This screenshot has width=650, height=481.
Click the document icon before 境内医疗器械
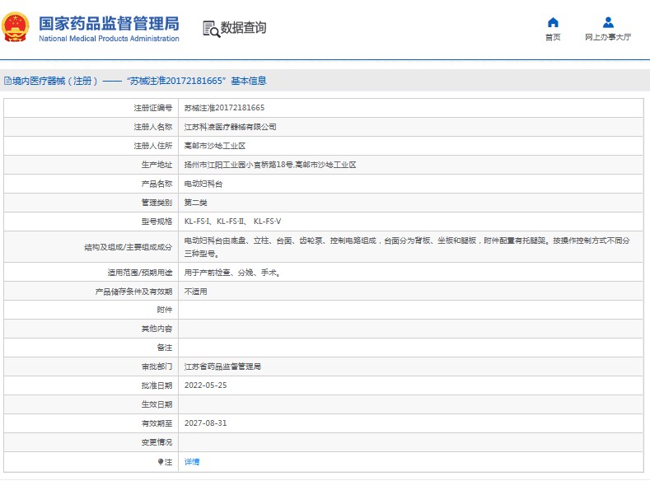coord(7,81)
